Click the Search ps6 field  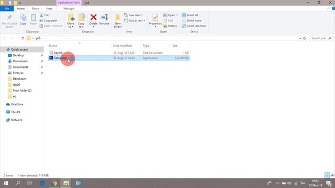321,38
